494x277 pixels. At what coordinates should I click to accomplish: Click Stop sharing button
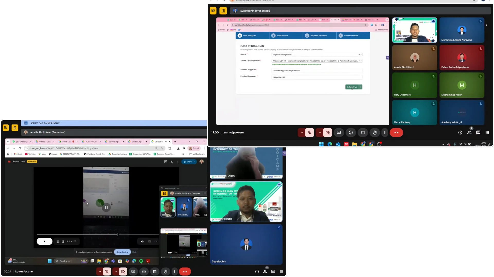pyautogui.click(x=122, y=252)
